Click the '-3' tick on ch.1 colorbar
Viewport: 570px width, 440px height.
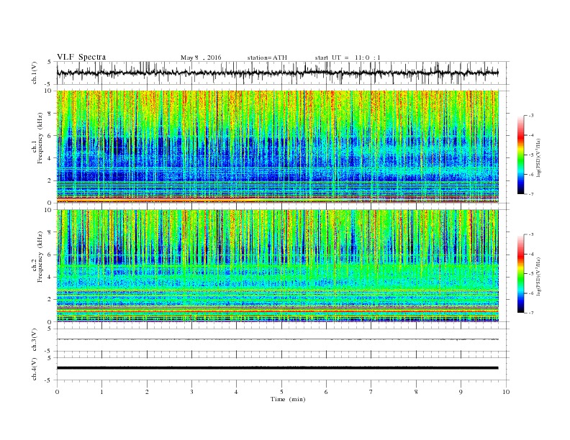point(531,116)
